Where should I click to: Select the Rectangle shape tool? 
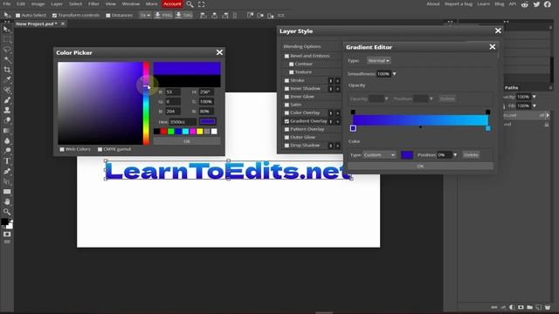point(7,192)
